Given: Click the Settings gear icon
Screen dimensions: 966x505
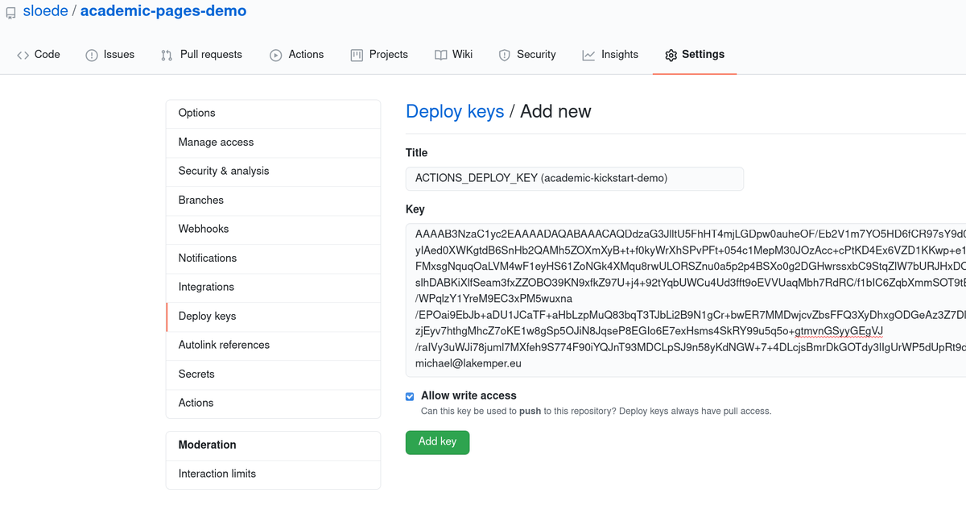Looking at the screenshot, I should (671, 54).
